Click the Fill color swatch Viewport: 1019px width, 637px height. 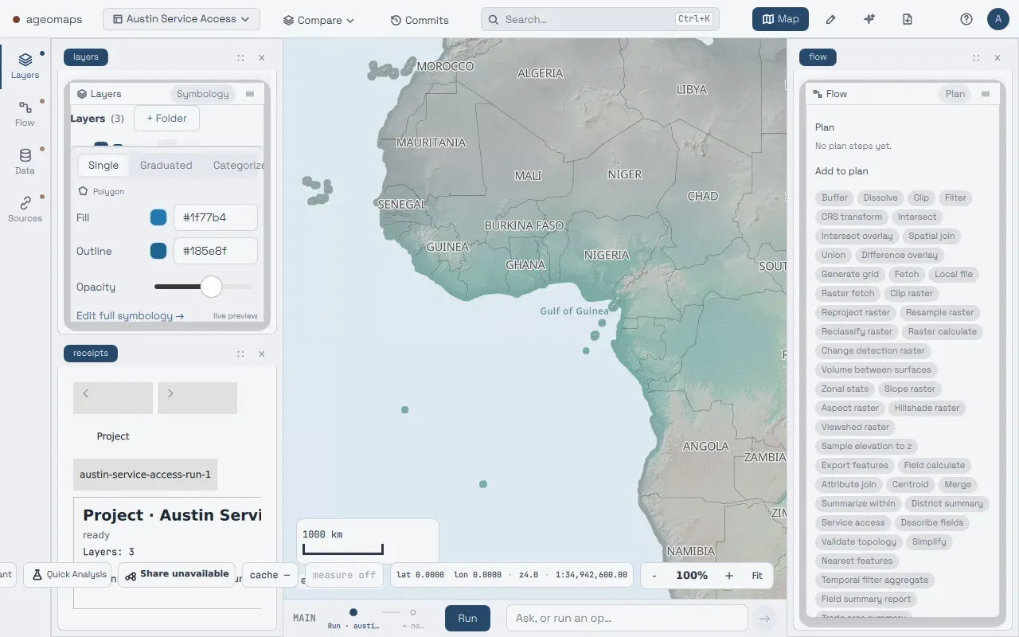tap(158, 217)
